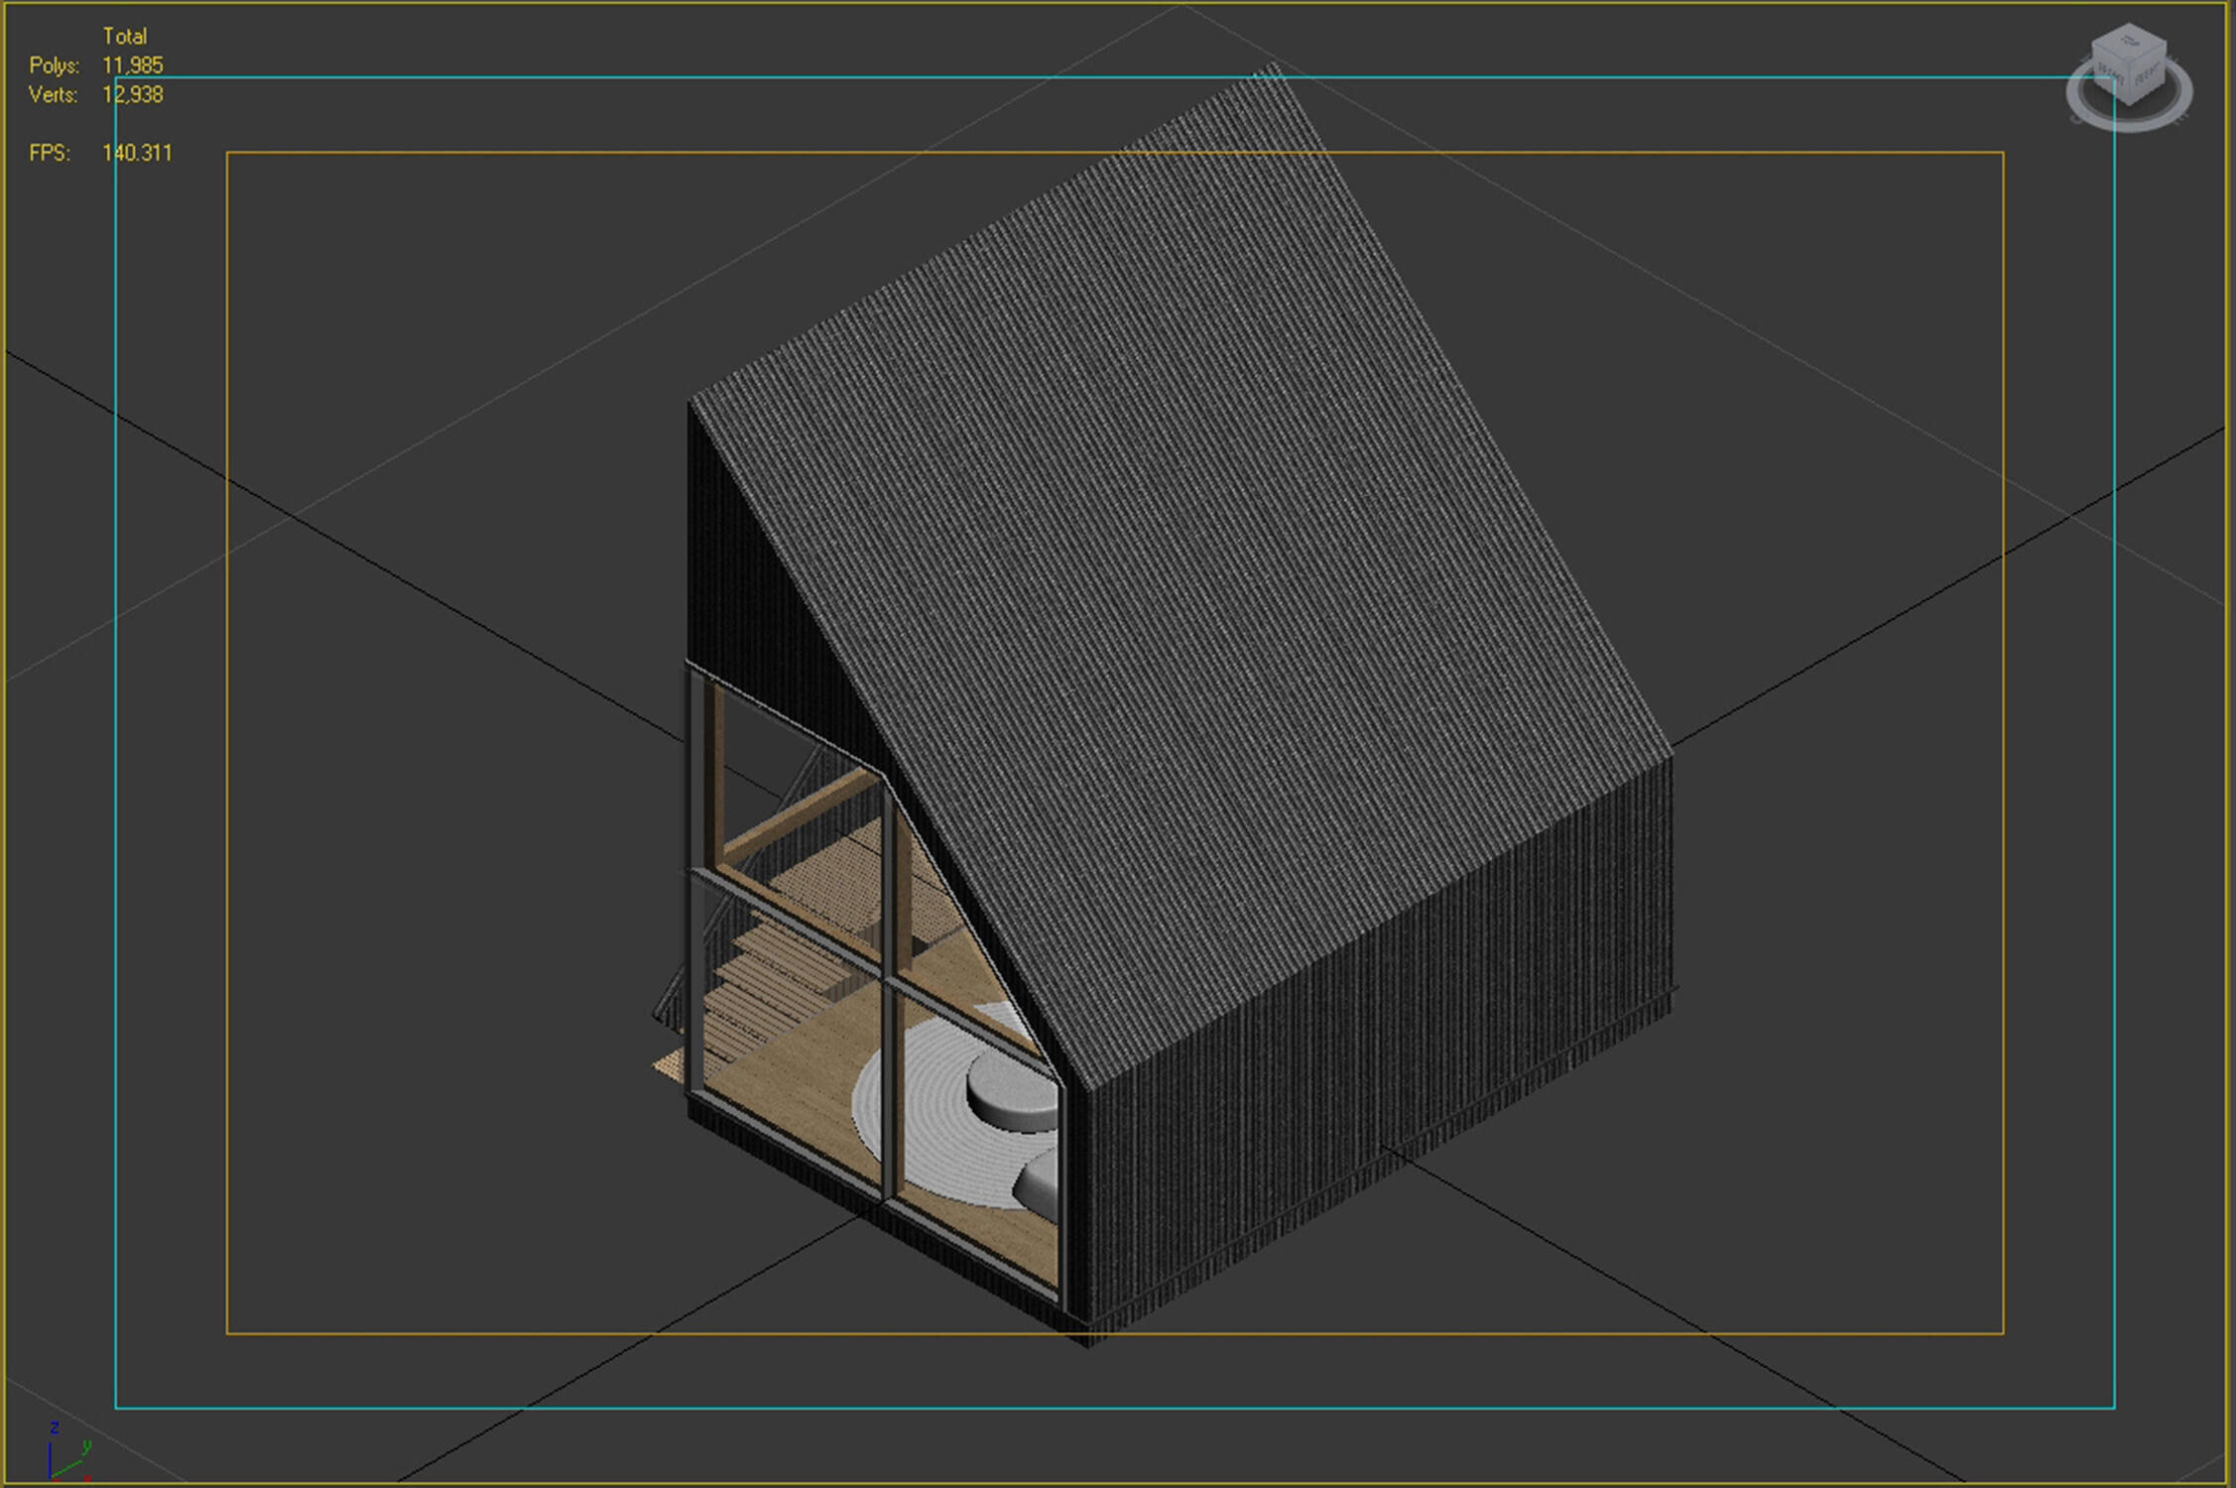The width and height of the screenshot is (2236, 1488).
Task: Click the polygon count value 11,985
Action: click(133, 65)
